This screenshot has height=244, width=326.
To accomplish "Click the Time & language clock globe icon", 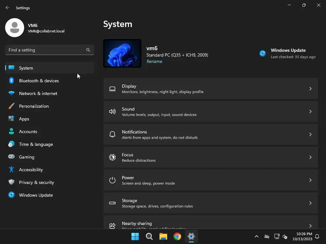I will 11,144.
